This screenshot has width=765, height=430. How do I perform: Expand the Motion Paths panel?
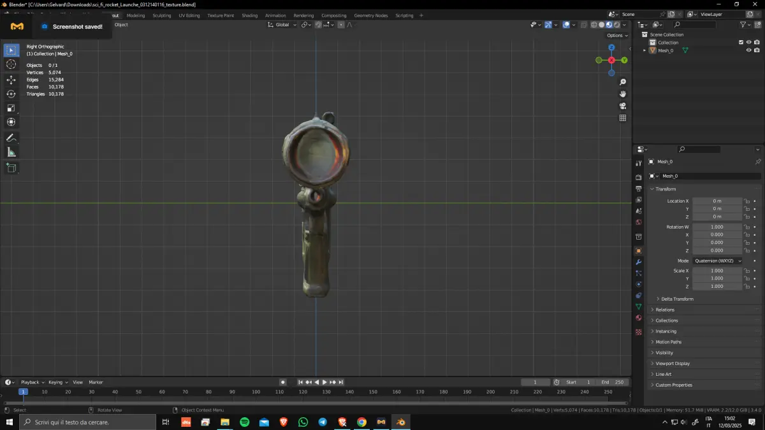point(652,342)
